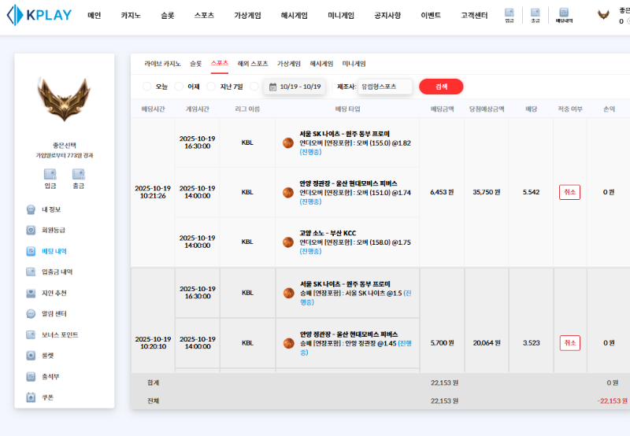Open 쿠폰 coupon in sidebar

click(48, 397)
